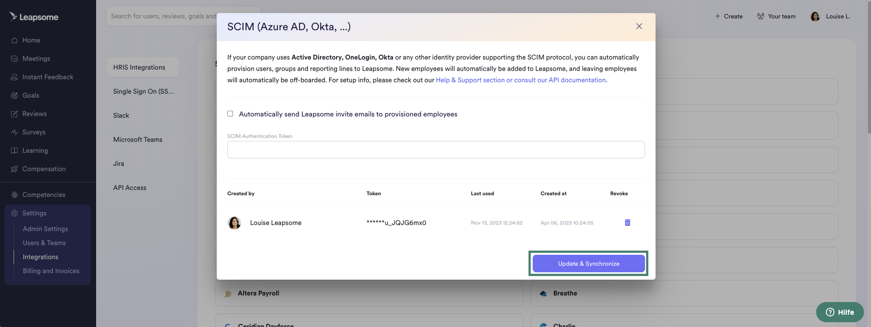Click the Competencies icon
Screen dimensions: 871x327
(x=14, y=195)
